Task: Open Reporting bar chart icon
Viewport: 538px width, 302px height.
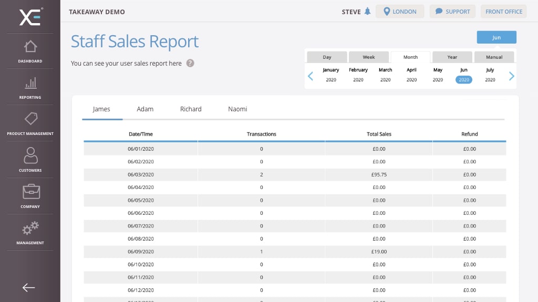Action: coord(30,83)
